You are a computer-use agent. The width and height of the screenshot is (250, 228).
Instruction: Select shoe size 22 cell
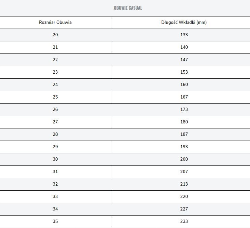pos(55,60)
